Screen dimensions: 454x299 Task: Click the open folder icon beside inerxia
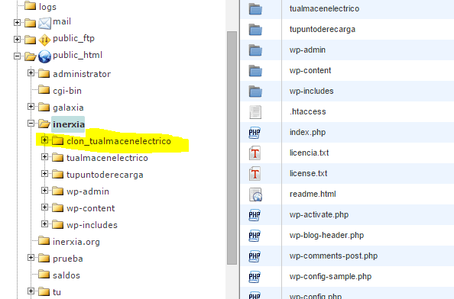coord(44,124)
